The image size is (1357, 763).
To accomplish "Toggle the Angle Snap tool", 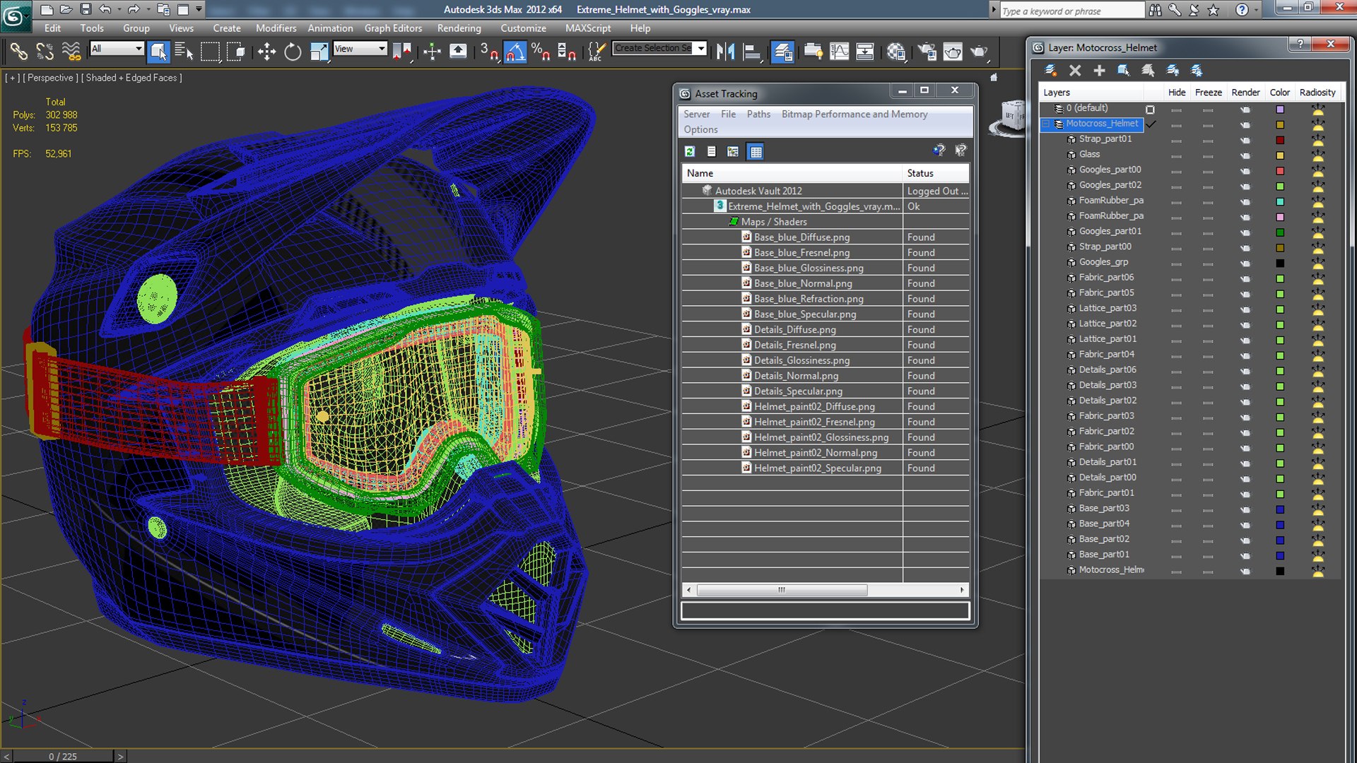I will (x=515, y=52).
